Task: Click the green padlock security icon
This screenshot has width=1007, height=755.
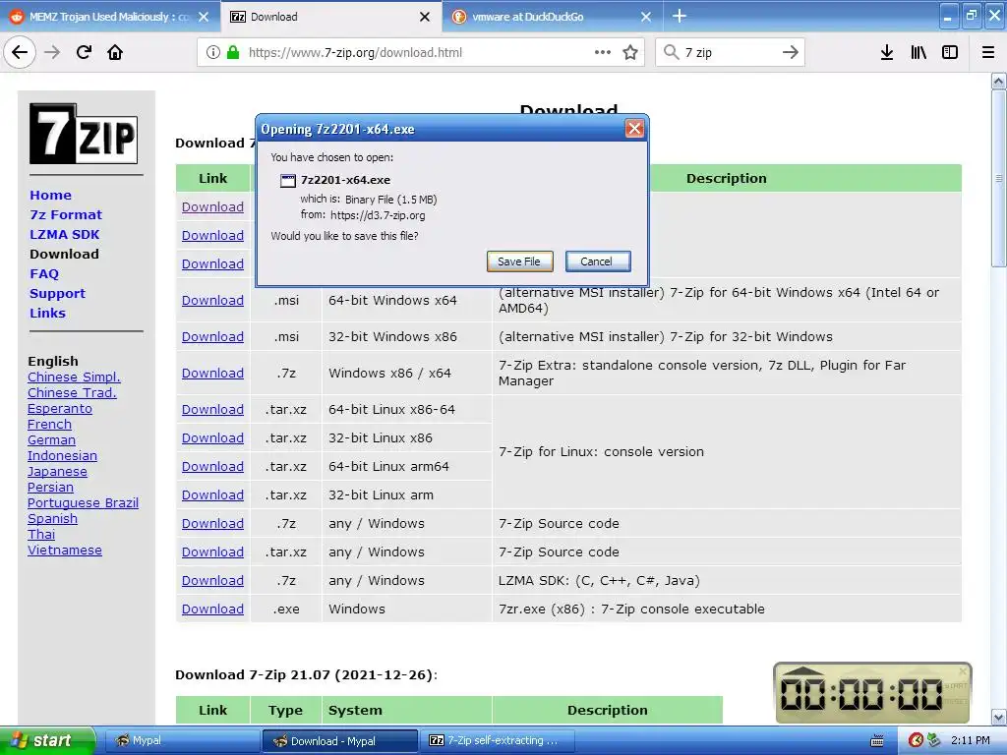Action: (233, 52)
